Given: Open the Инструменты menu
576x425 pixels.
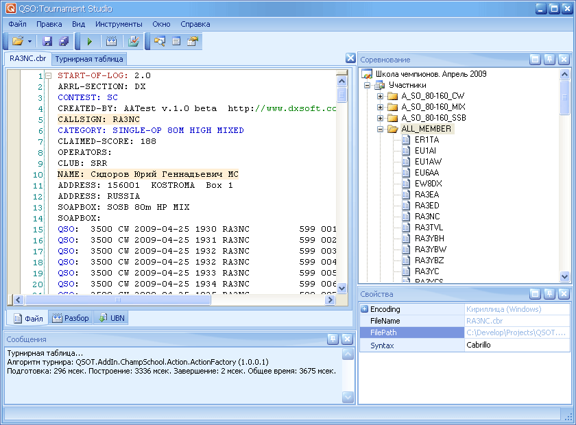Looking at the screenshot, I should click(119, 24).
